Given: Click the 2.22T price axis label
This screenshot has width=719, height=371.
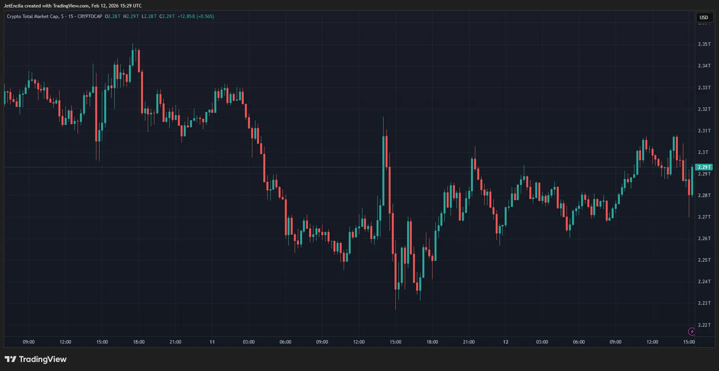Looking at the screenshot, I should tap(704, 325).
